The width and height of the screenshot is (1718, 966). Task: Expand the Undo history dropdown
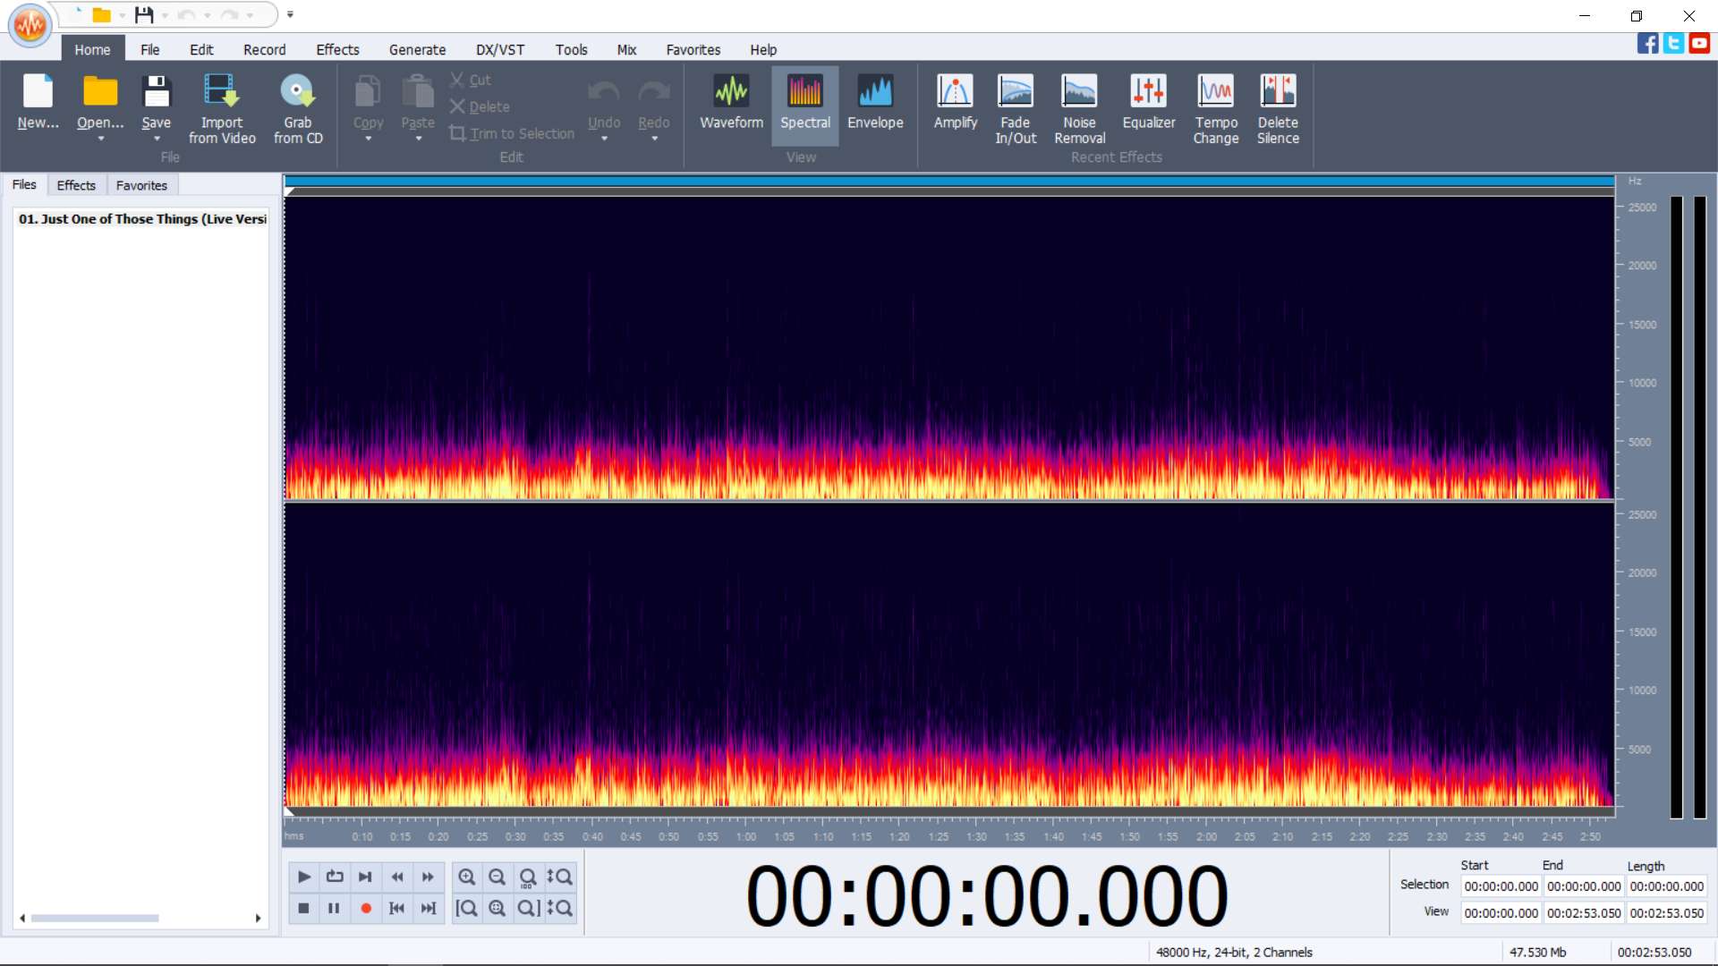[604, 139]
